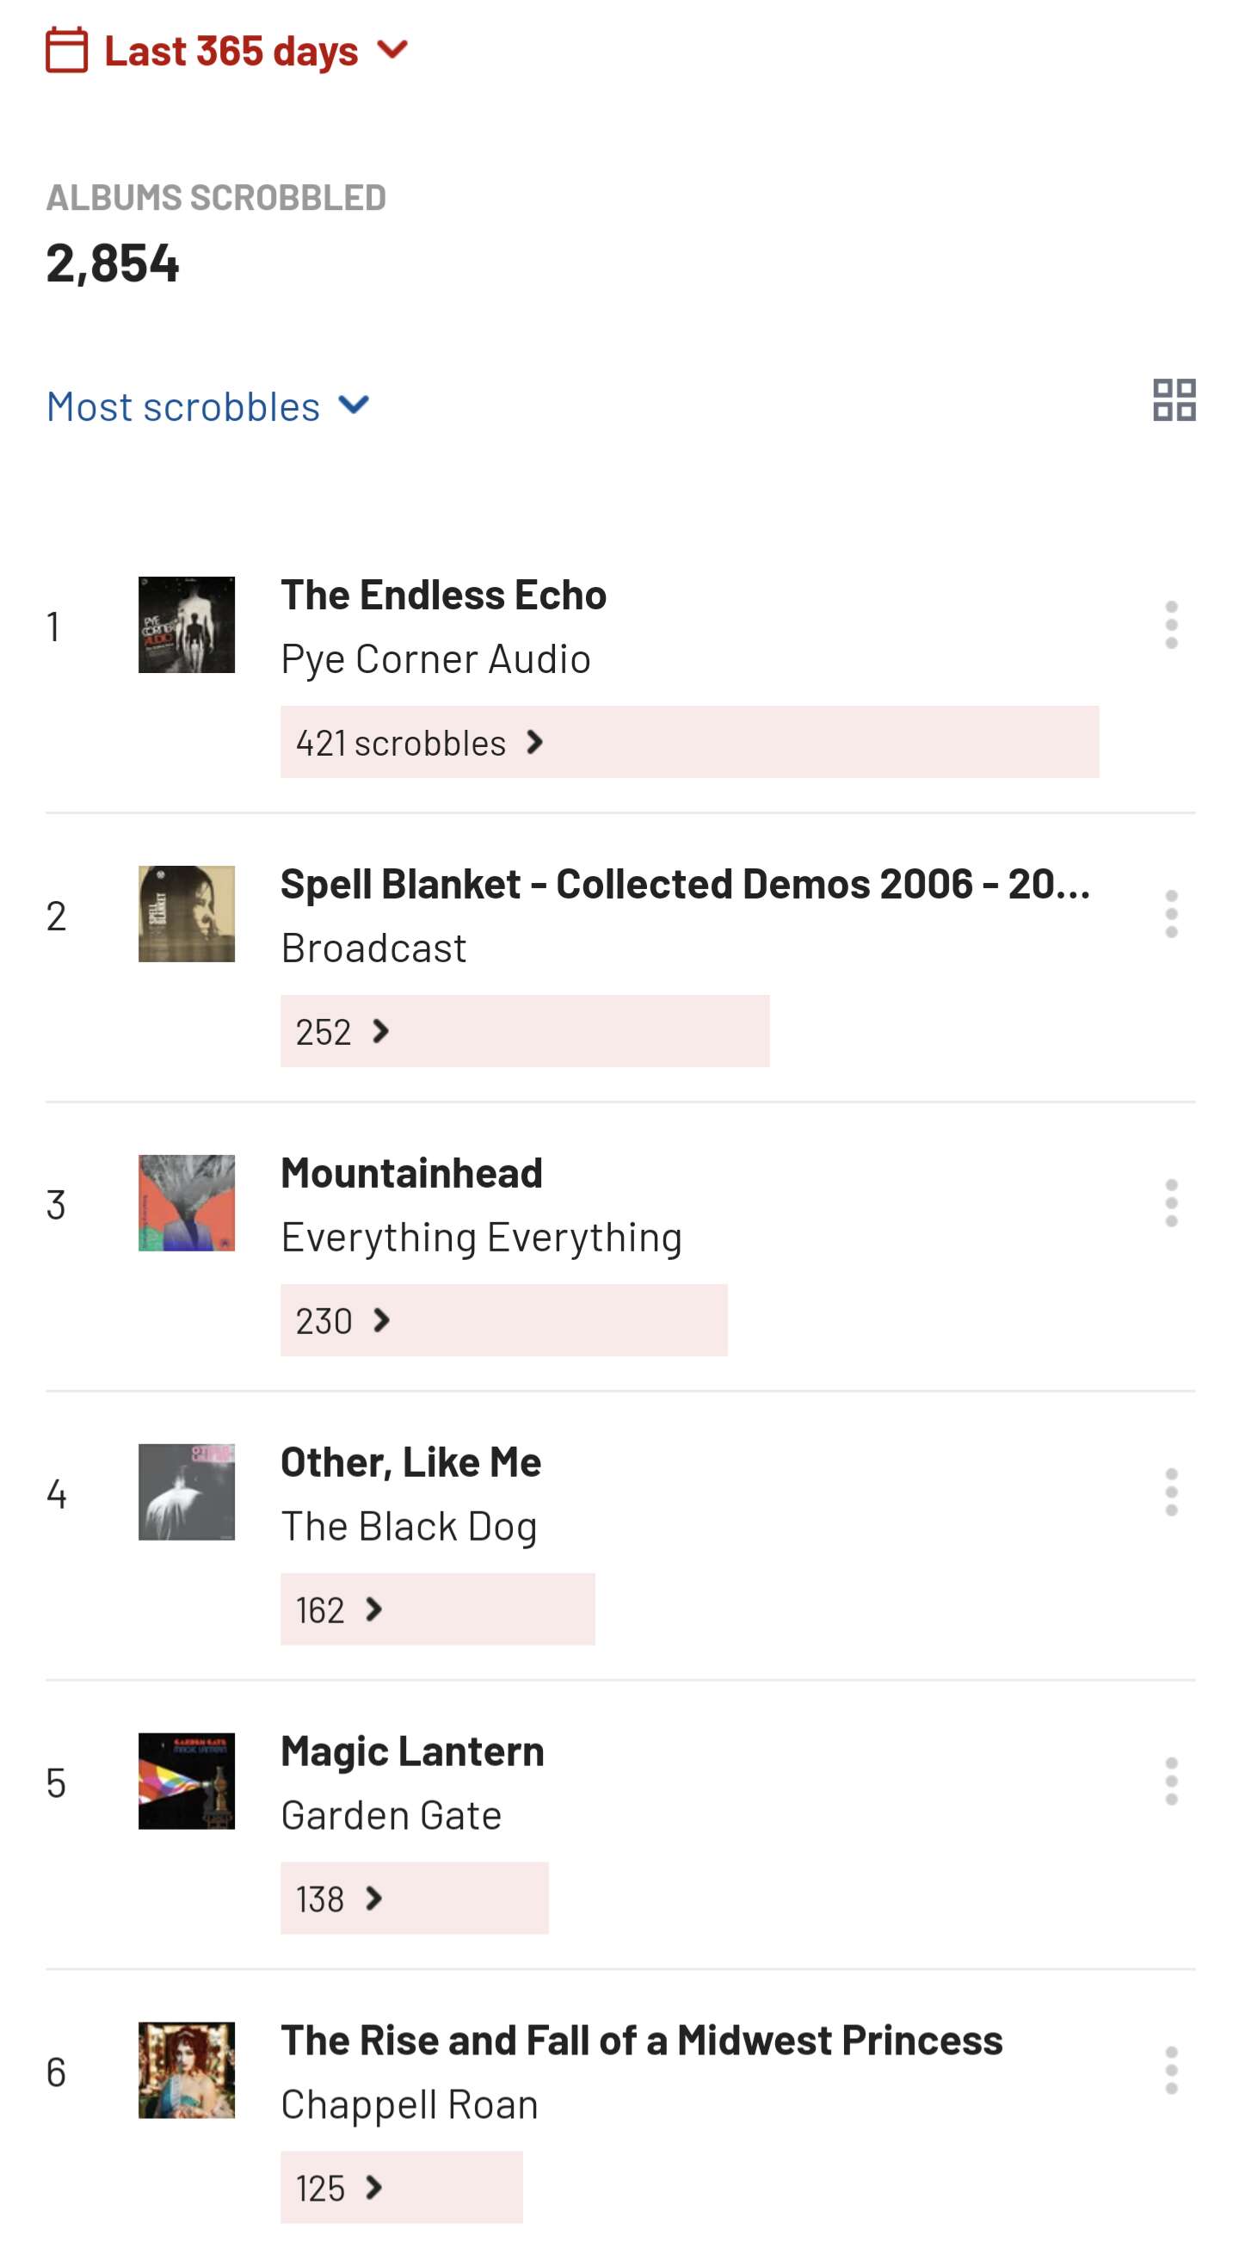Open more options for The Endless Echo
The width and height of the screenshot is (1239, 2248).
(x=1171, y=625)
